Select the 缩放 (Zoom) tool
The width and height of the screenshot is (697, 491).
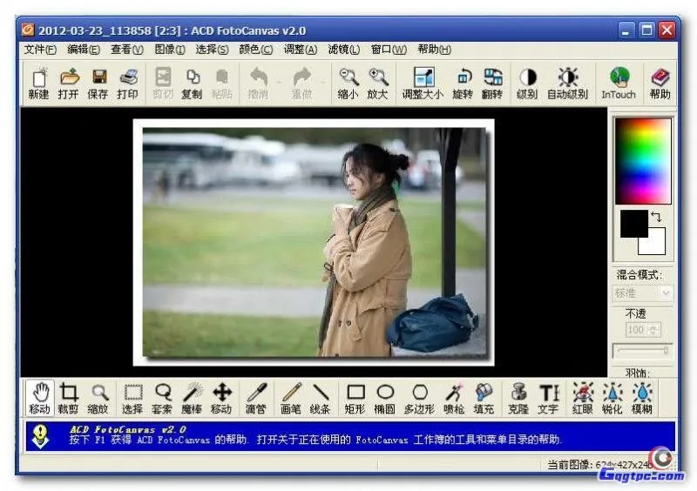point(98,398)
